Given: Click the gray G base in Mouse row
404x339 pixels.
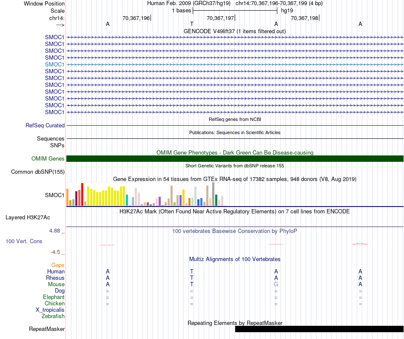Looking at the screenshot, I should (276, 284).
